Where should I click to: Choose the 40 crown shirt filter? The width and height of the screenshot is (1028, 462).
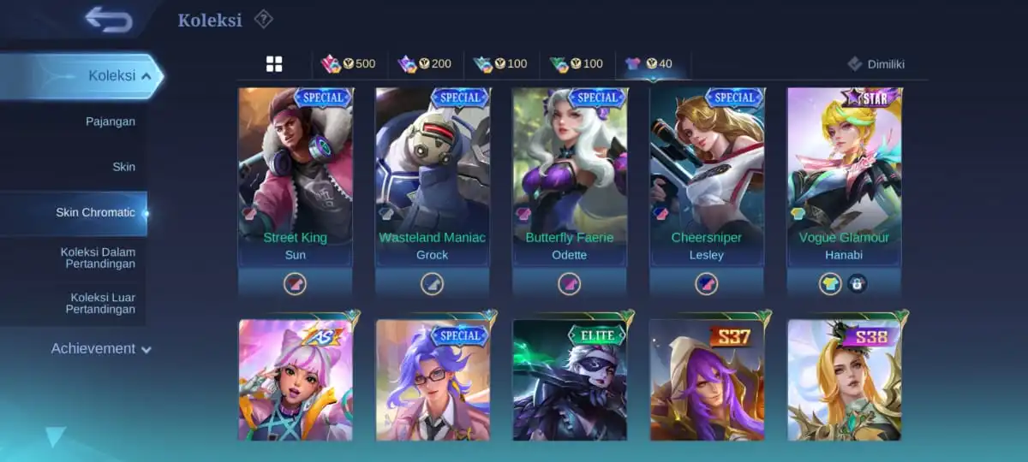[x=648, y=64]
